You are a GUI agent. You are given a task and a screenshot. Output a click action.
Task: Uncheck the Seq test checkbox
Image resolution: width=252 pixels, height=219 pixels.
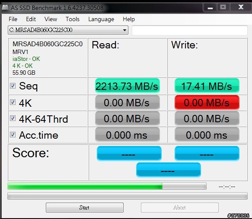coord(13,86)
